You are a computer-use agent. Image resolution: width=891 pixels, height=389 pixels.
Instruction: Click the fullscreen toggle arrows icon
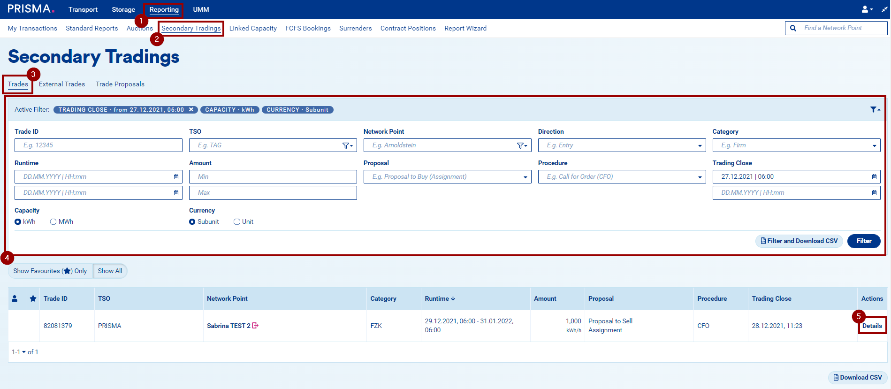[884, 9]
